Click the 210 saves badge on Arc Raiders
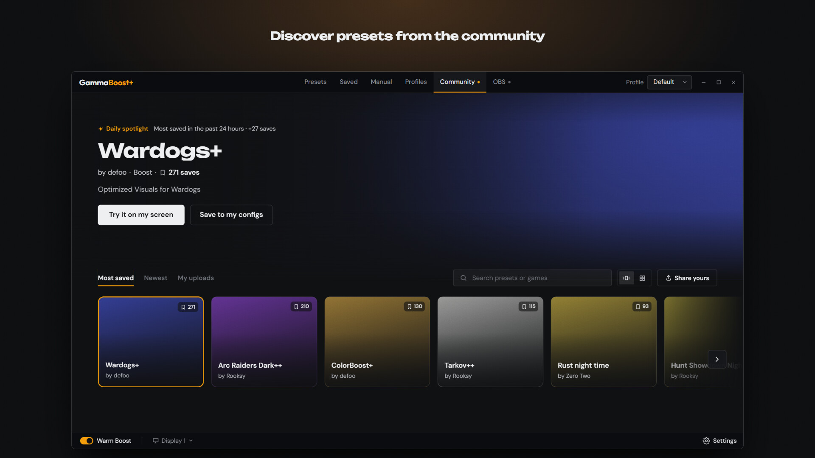Image resolution: width=815 pixels, height=458 pixels. [301, 307]
